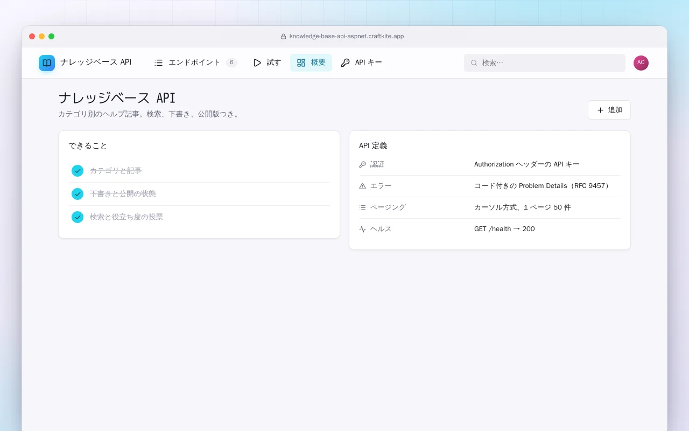689x431 pixels.
Task: Open the AC user avatar menu
Action: click(x=641, y=63)
